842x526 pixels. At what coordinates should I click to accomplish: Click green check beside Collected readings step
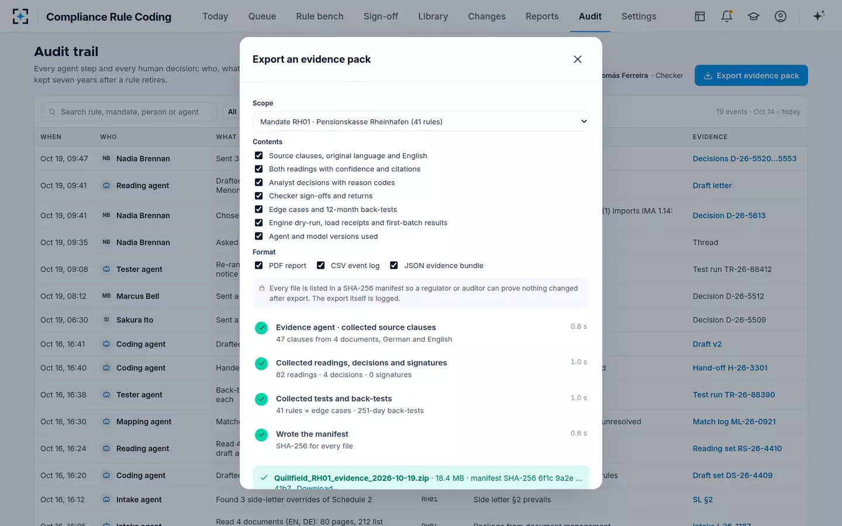261,364
